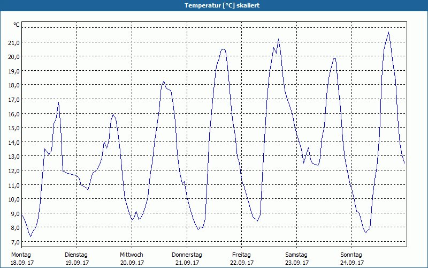
Task: Click the 7,0 y-axis label
Action: coord(15,242)
